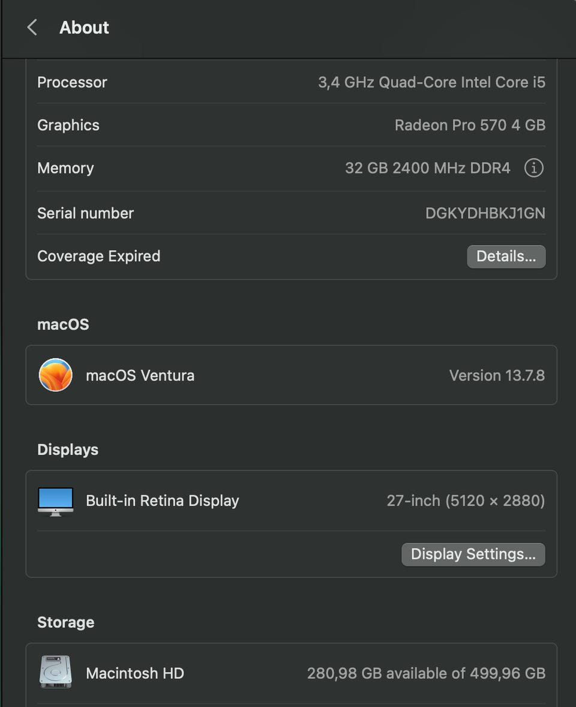
Task: Click the 280,98 GB available storage text
Action: [x=426, y=673]
